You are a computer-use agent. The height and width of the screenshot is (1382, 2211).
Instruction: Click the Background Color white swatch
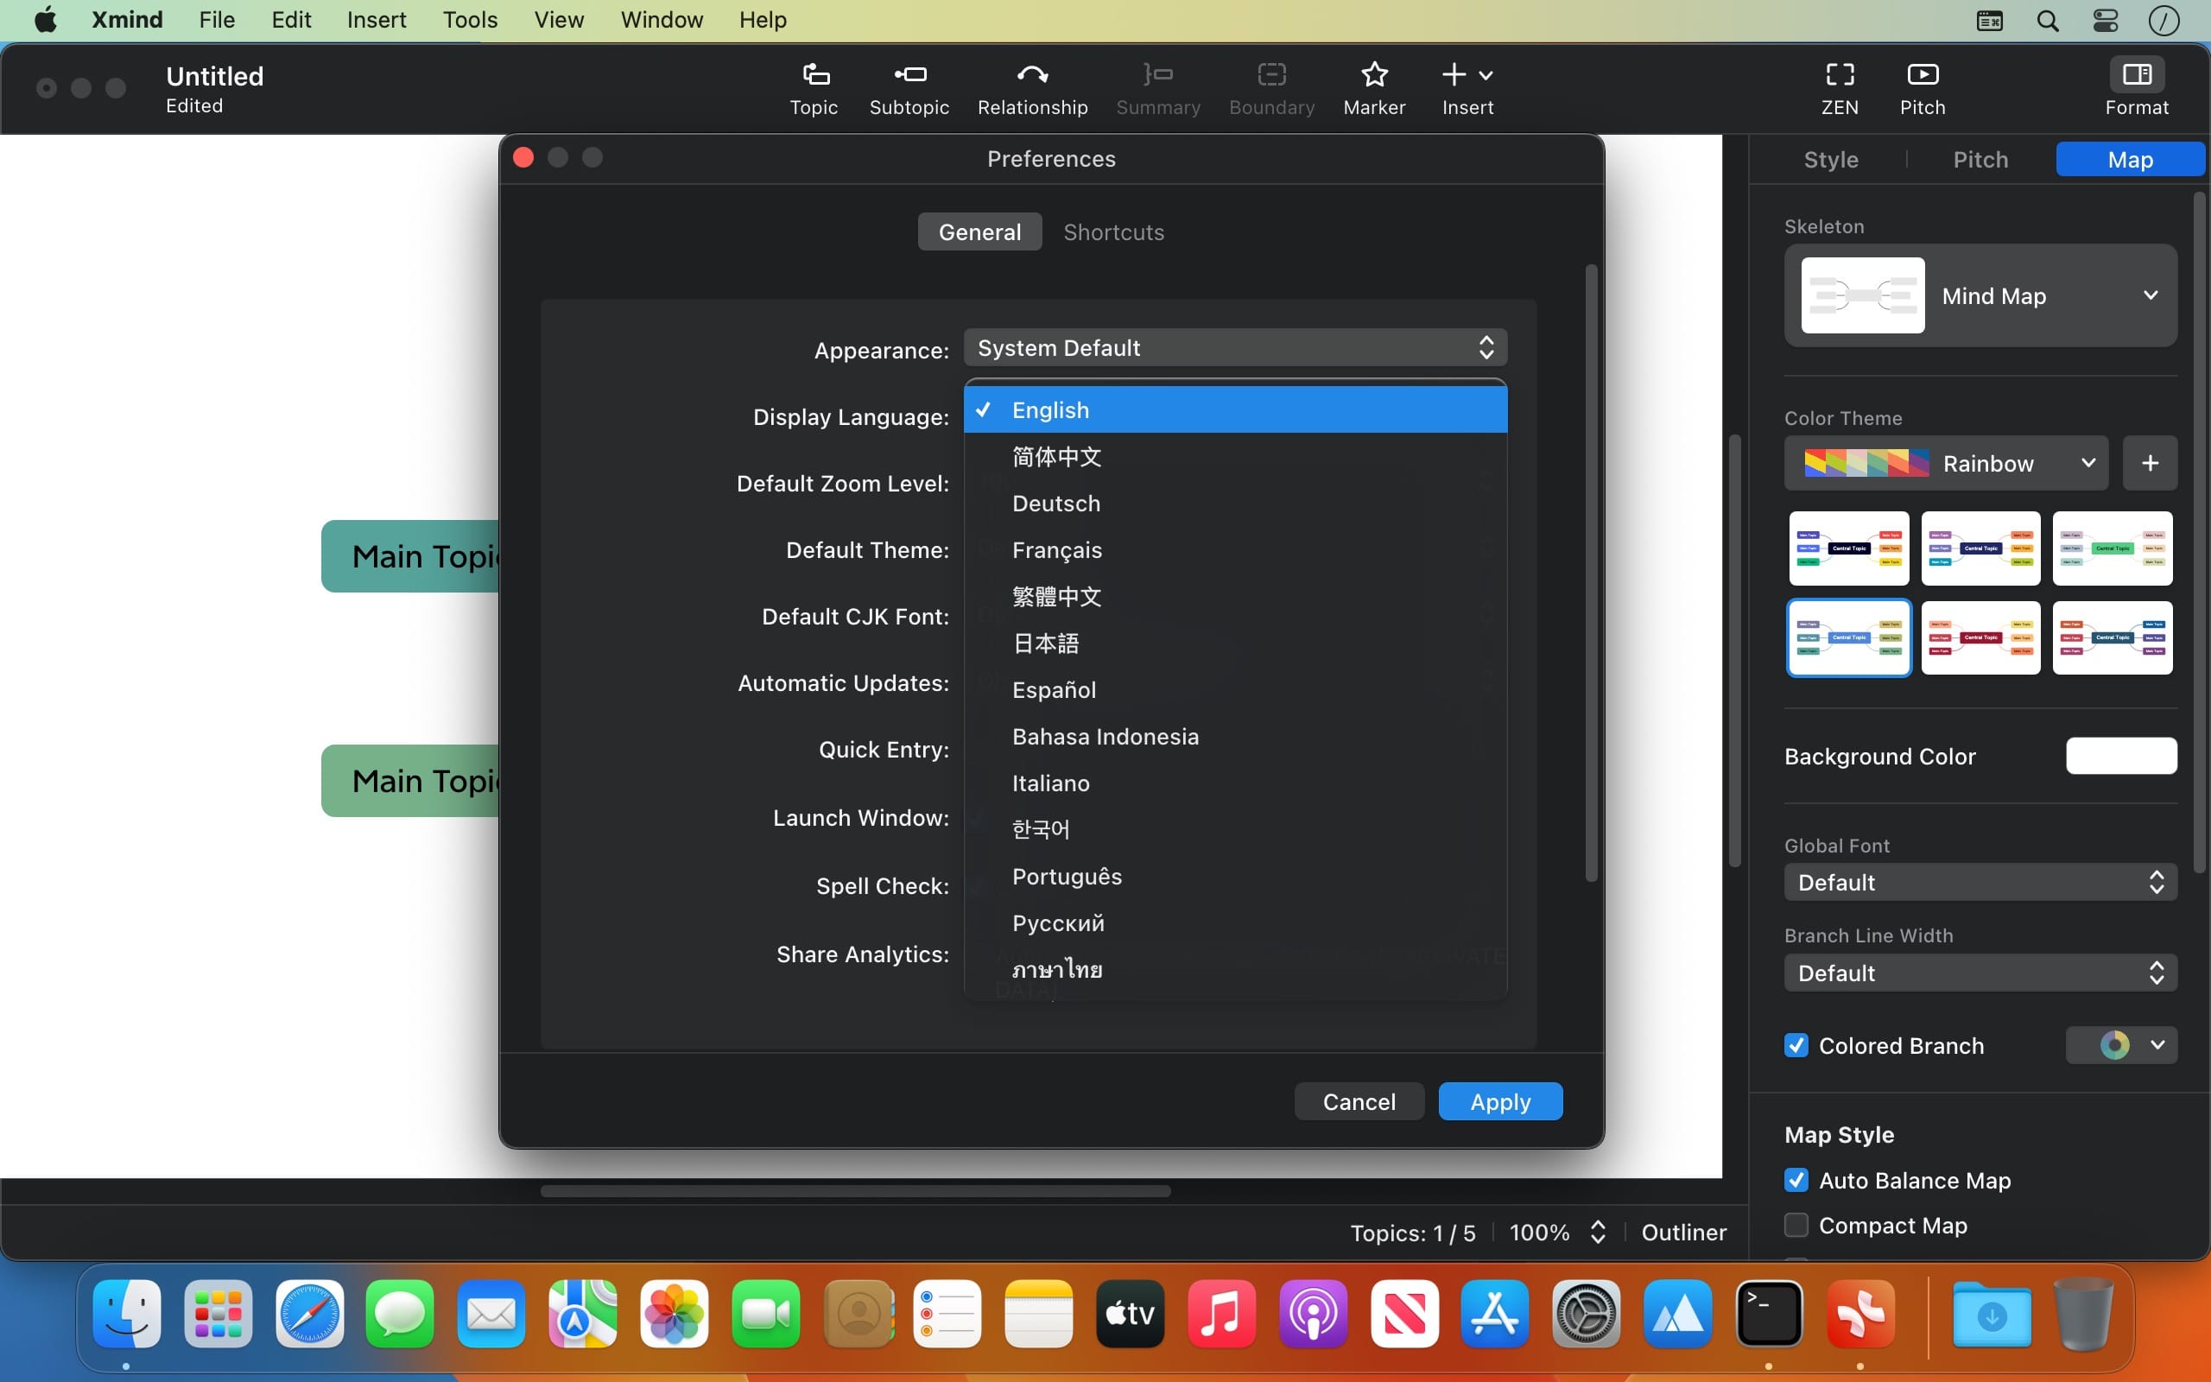(2120, 756)
